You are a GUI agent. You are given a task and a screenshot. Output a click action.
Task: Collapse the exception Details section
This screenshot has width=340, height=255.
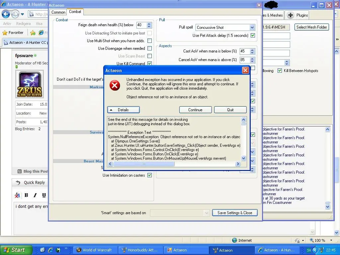tap(123, 110)
